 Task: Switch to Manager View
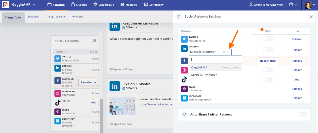pos(266,5)
